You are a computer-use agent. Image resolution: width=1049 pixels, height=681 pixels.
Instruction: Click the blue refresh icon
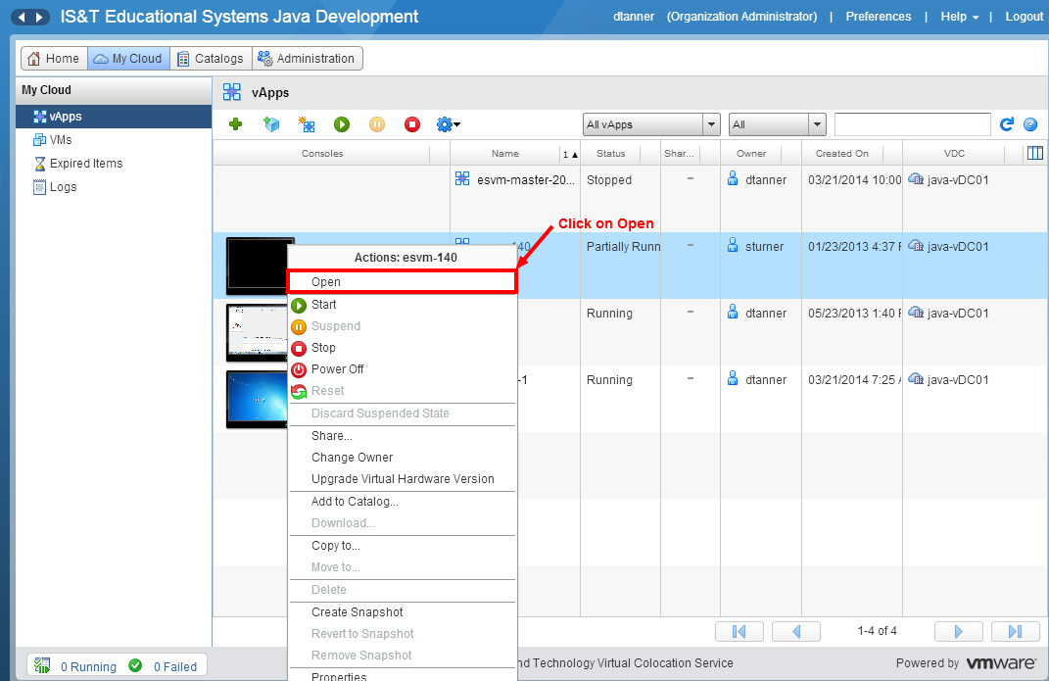pos(1006,124)
